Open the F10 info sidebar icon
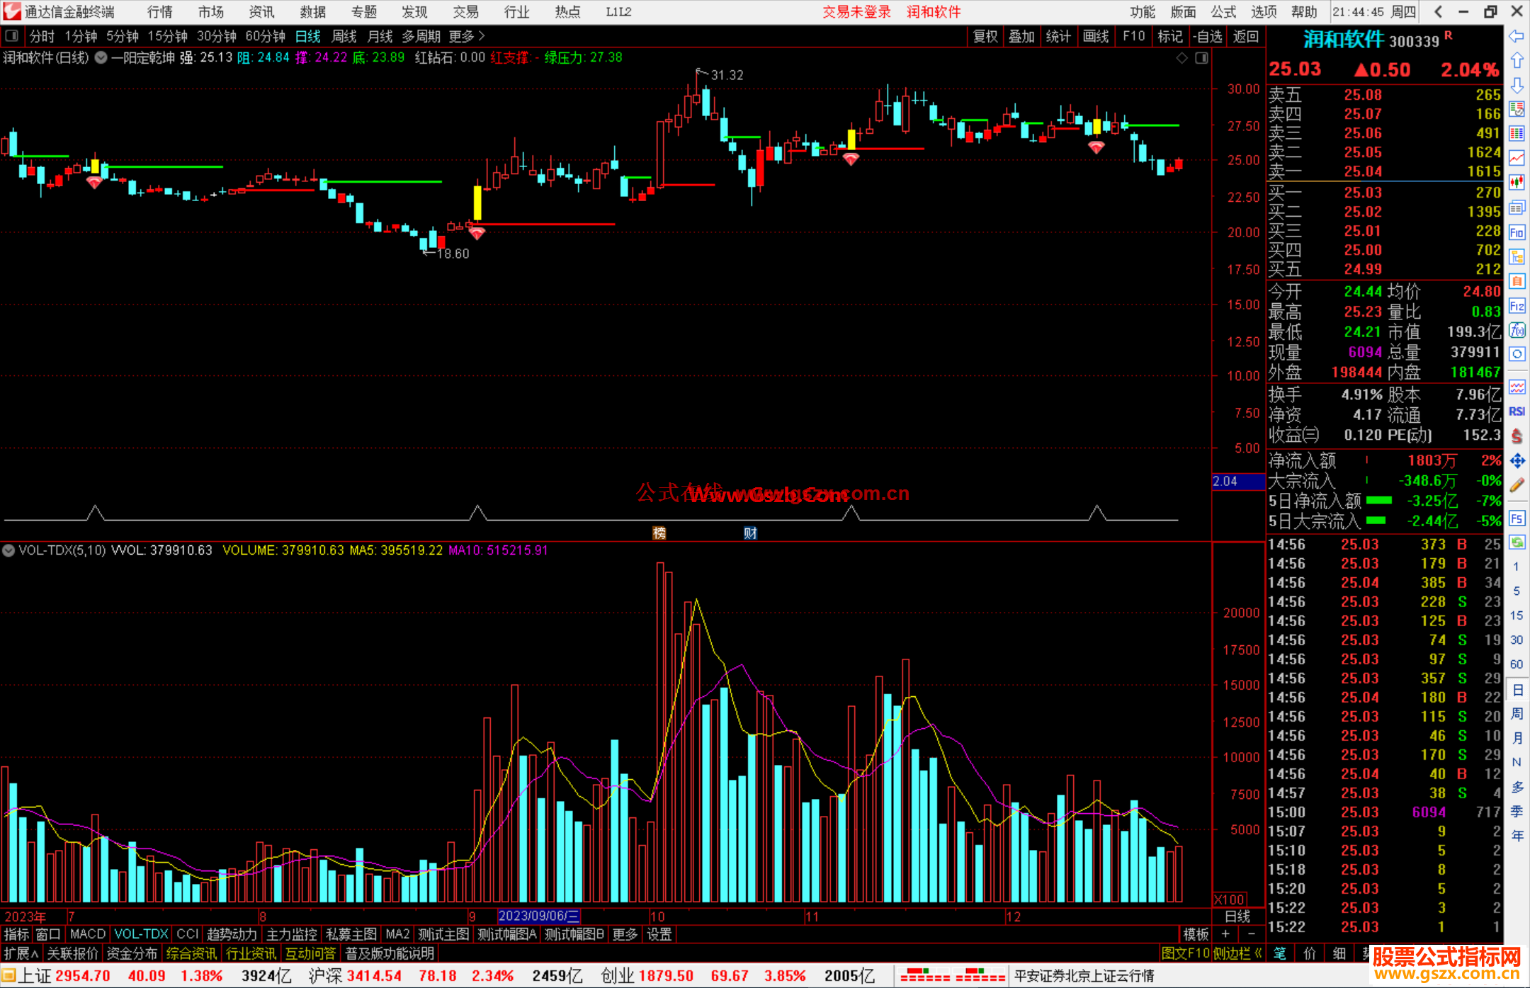The image size is (1530, 988). click(1517, 232)
